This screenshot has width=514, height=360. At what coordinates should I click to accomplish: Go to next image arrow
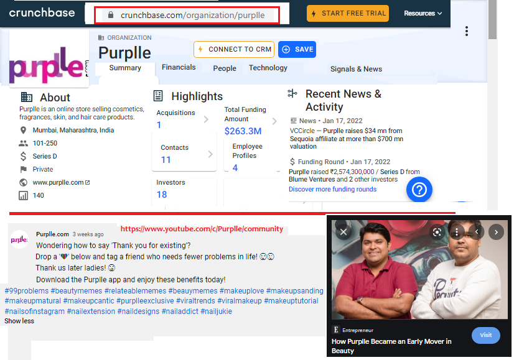tap(496, 232)
